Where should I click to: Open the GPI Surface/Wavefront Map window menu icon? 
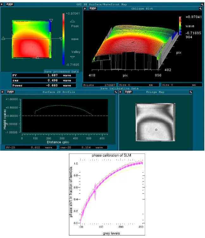tap(2, 4)
